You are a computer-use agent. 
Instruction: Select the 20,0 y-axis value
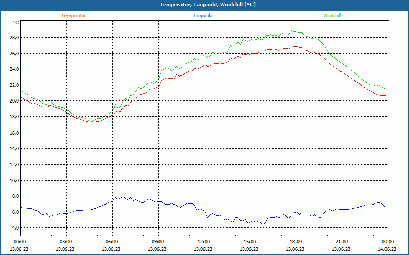(x=14, y=101)
